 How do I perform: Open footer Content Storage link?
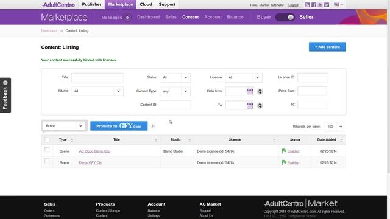click(108, 211)
